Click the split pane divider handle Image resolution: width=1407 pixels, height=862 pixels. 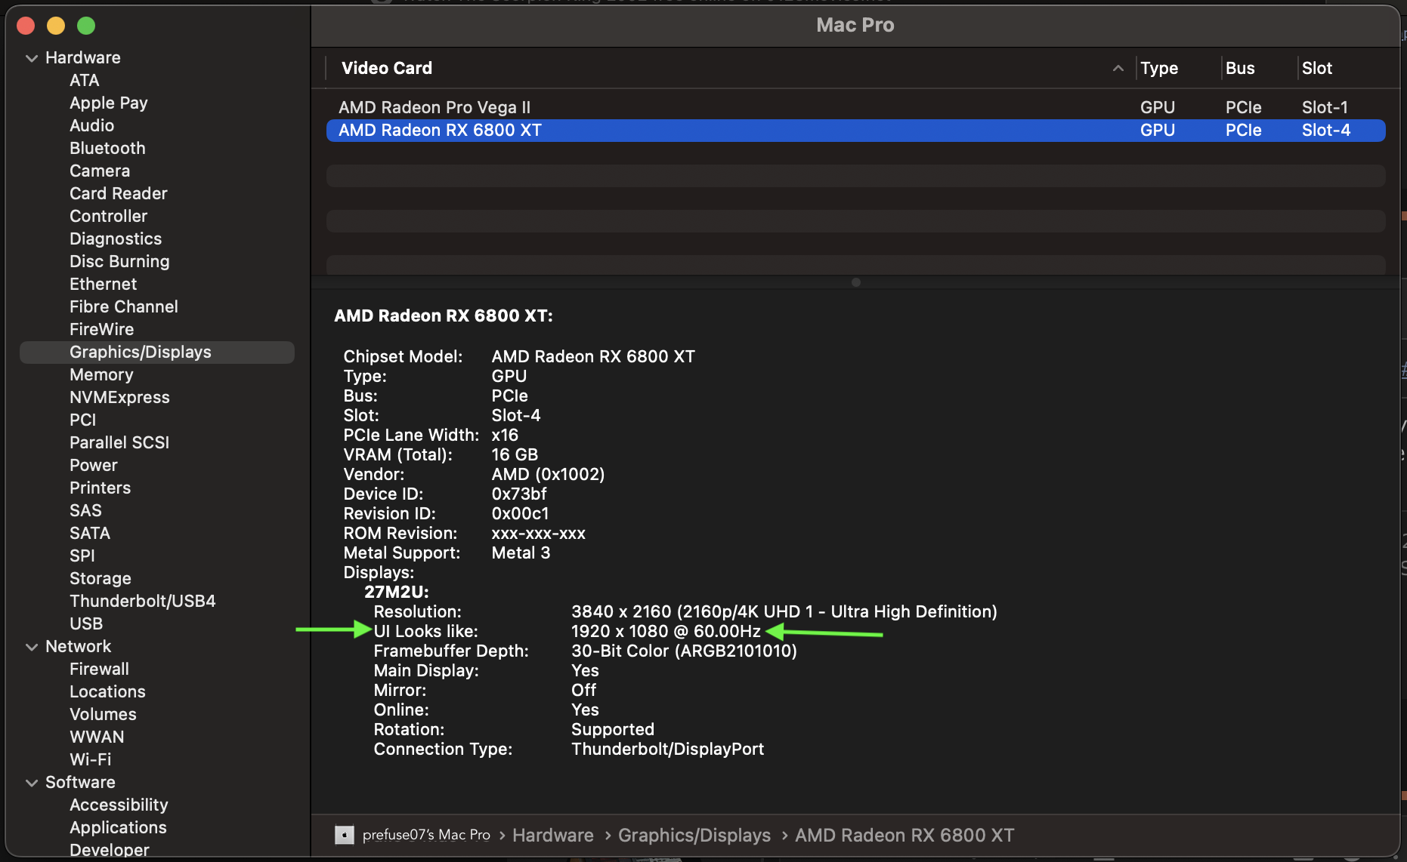[855, 282]
